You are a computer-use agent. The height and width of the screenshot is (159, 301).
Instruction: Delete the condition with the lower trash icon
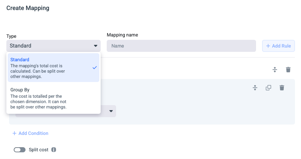(282, 88)
